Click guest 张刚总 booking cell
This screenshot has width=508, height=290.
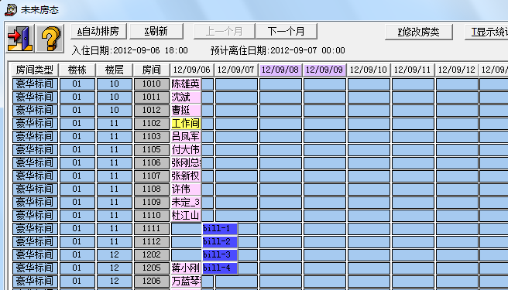(x=186, y=163)
